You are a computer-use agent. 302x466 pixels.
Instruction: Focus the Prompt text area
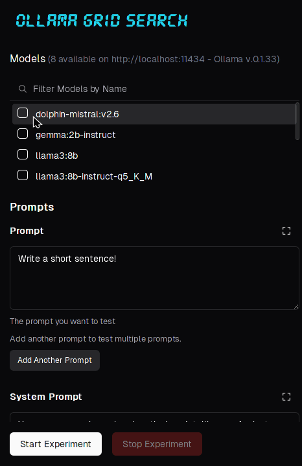point(154,278)
